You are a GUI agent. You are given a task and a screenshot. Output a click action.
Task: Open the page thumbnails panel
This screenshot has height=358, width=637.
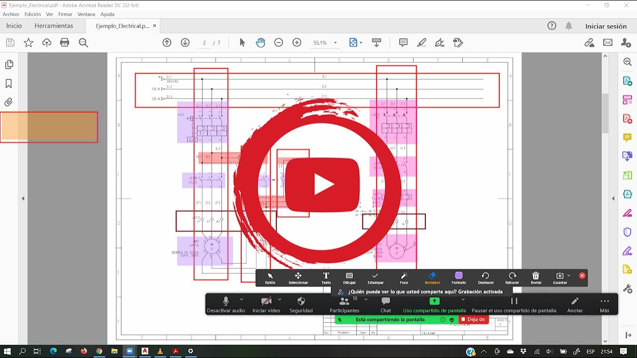[x=9, y=65]
